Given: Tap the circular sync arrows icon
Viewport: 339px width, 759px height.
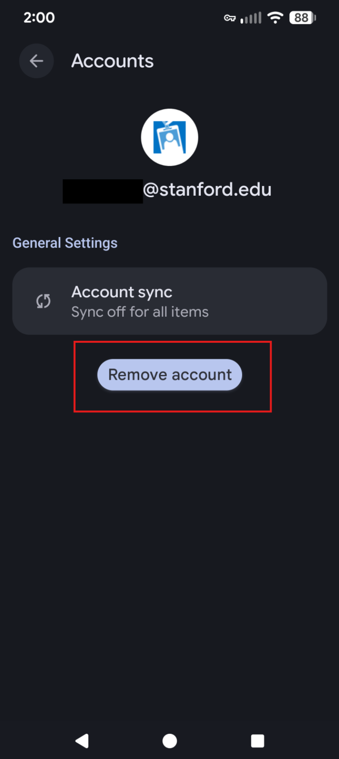Looking at the screenshot, I should [x=43, y=301].
